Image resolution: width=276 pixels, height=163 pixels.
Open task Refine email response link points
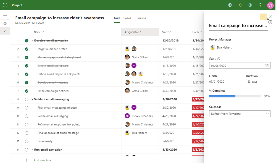click(59, 124)
